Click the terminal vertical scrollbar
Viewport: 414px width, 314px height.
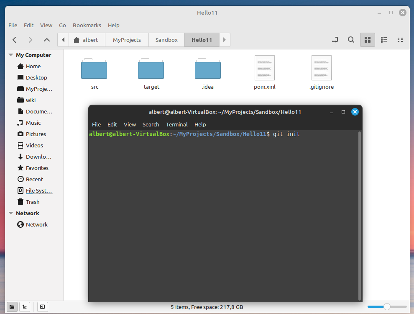(359, 216)
